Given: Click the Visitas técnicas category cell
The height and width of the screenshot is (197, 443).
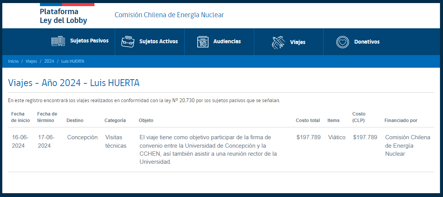Looking at the screenshot, I should tap(116, 142).
